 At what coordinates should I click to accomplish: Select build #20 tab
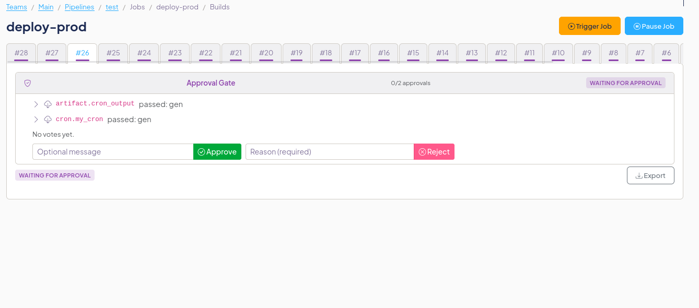266,53
